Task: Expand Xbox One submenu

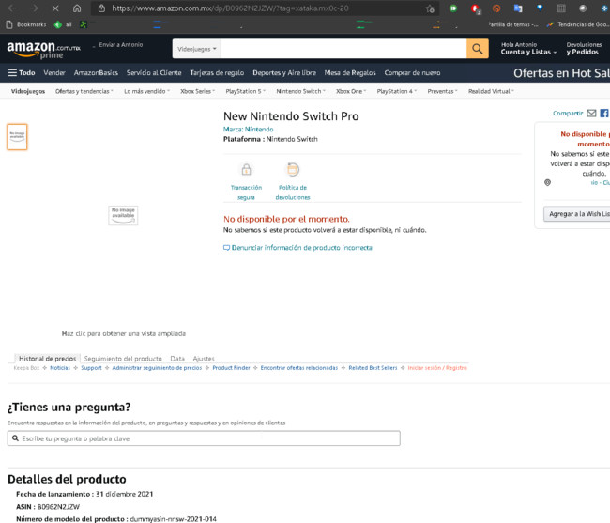Action: coord(351,91)
